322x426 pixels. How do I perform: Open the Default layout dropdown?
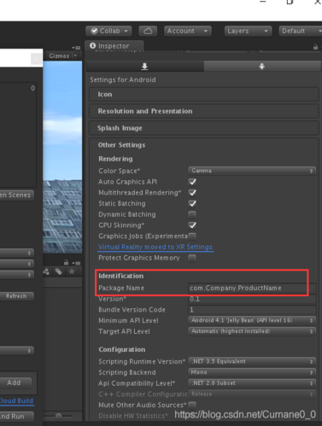301,31
